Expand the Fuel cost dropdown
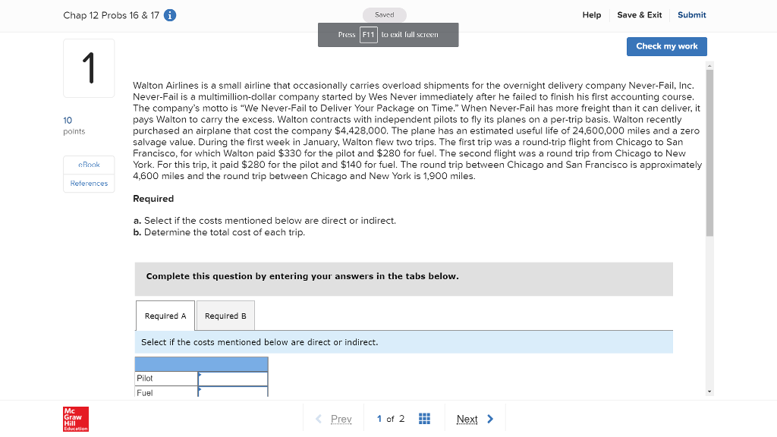Screen dimensions: 777x437 232,391
